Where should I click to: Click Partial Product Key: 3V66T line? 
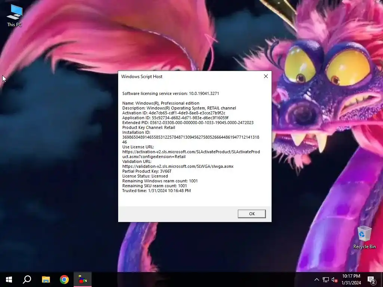click(147, 171)
